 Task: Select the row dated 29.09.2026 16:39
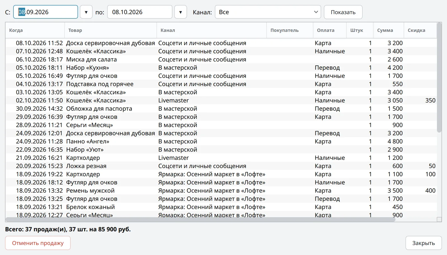click(x=221, y=117)
